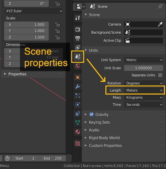Enable the Separate Units checkbox
The image size is (166, 169).
(160, 75)
